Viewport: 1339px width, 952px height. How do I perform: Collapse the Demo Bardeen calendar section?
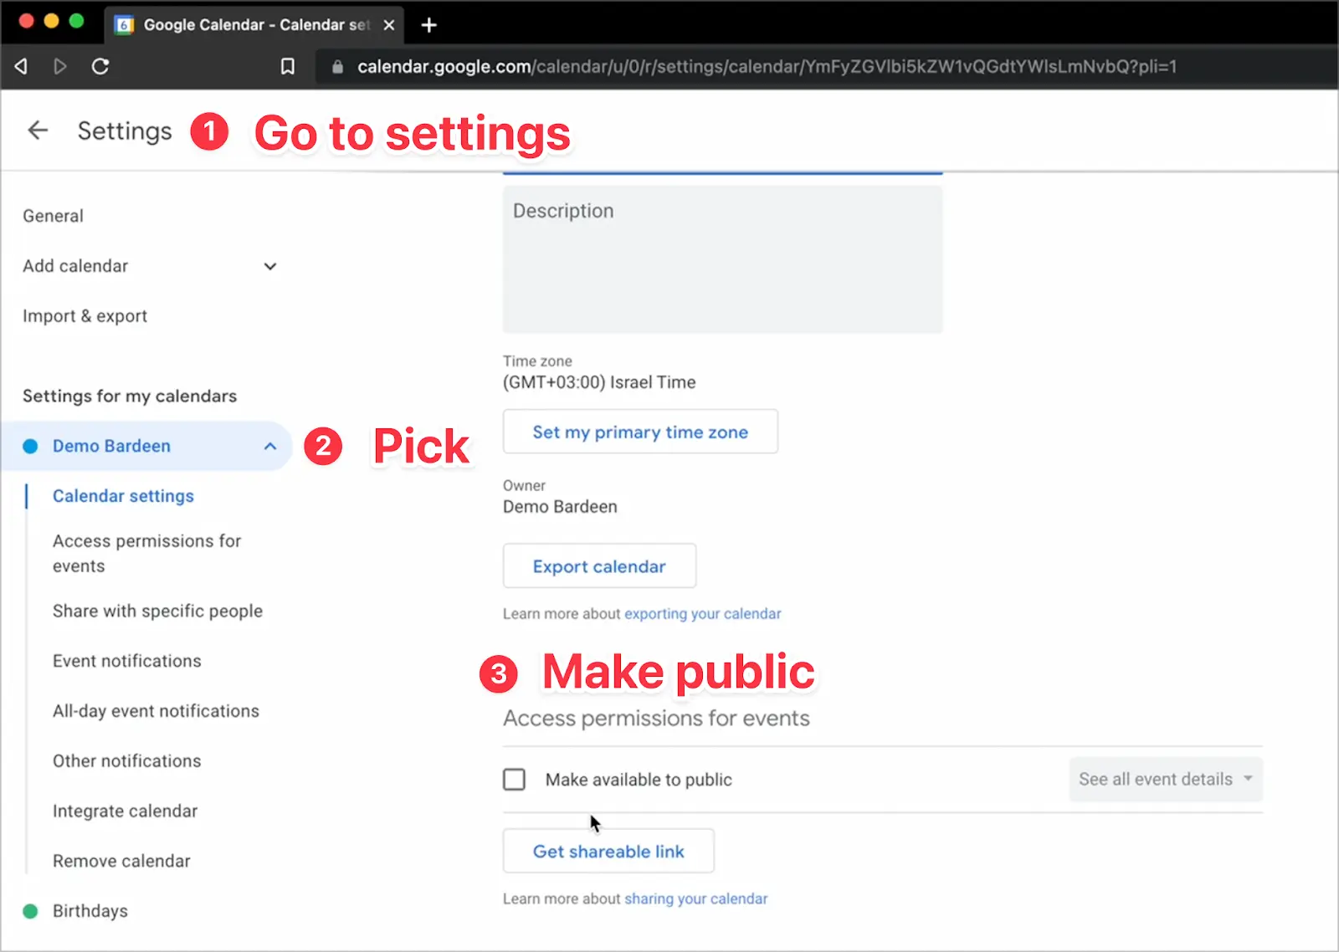[269, 446]
